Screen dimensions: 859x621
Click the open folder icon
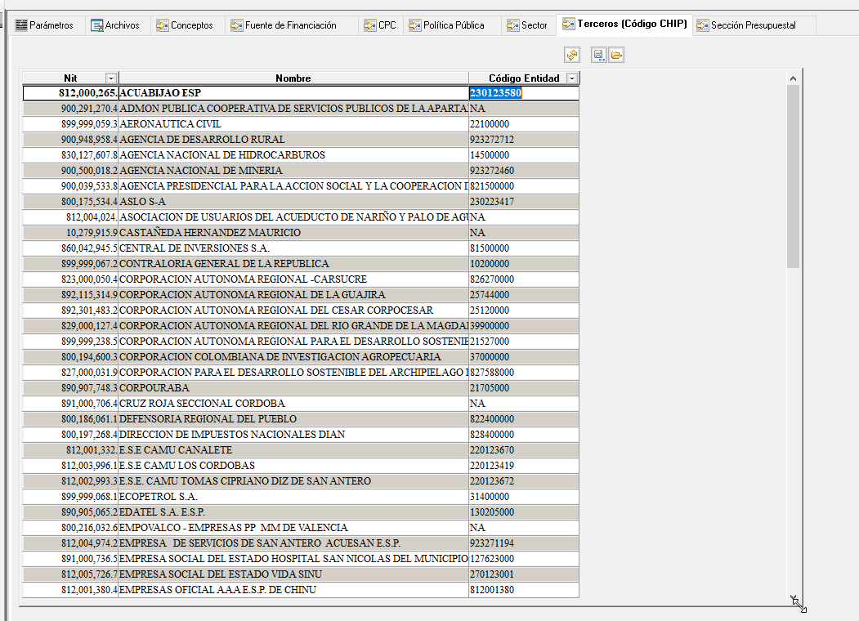tap(616, 55)
